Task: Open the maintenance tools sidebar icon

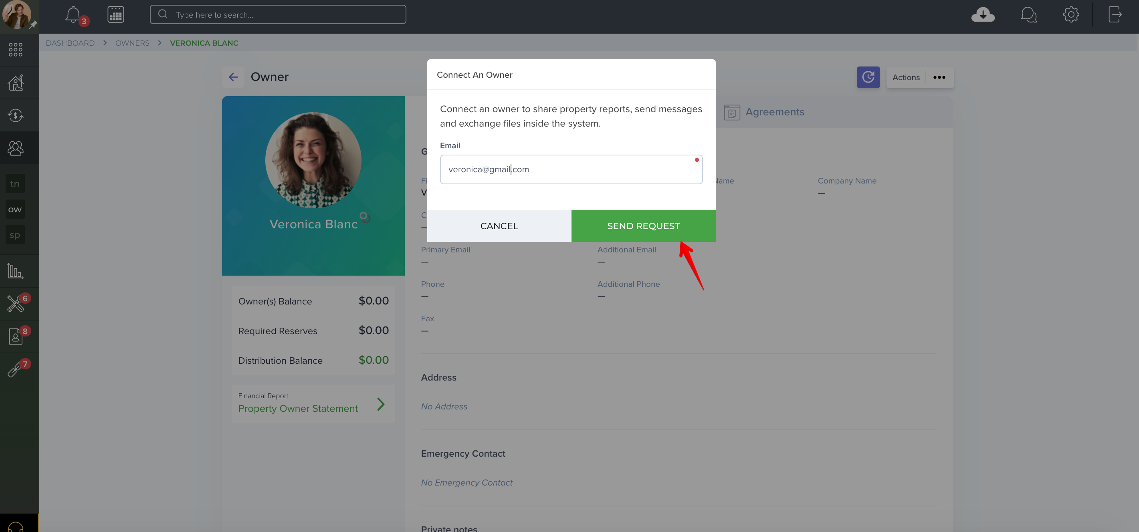Action: click(16, 304)
